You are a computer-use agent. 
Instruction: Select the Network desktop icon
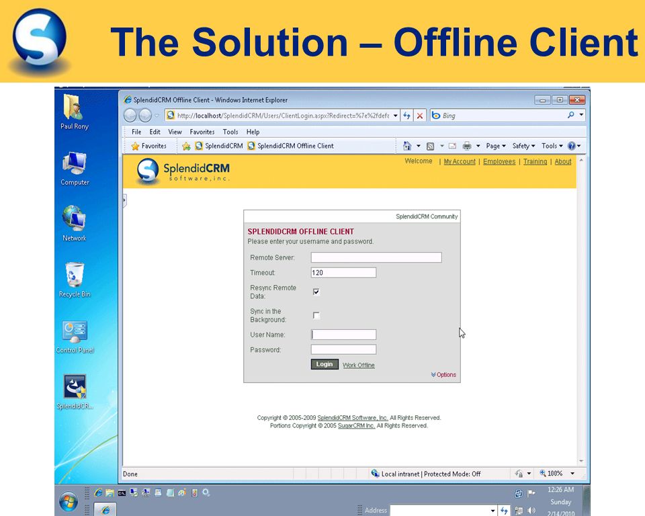(75, 224)
